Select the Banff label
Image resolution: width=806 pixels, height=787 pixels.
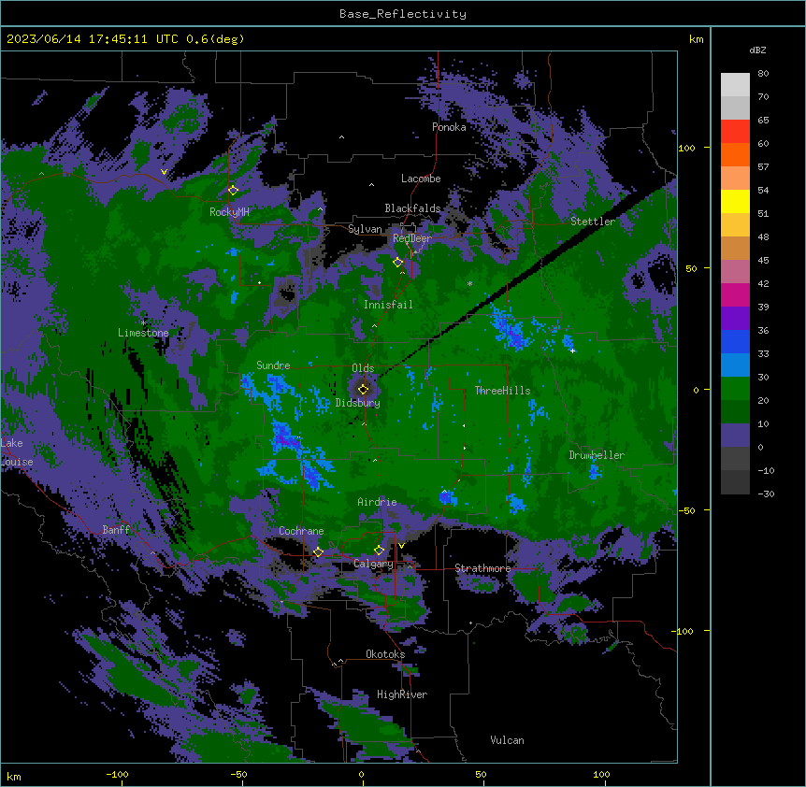(x=116, y=530)
